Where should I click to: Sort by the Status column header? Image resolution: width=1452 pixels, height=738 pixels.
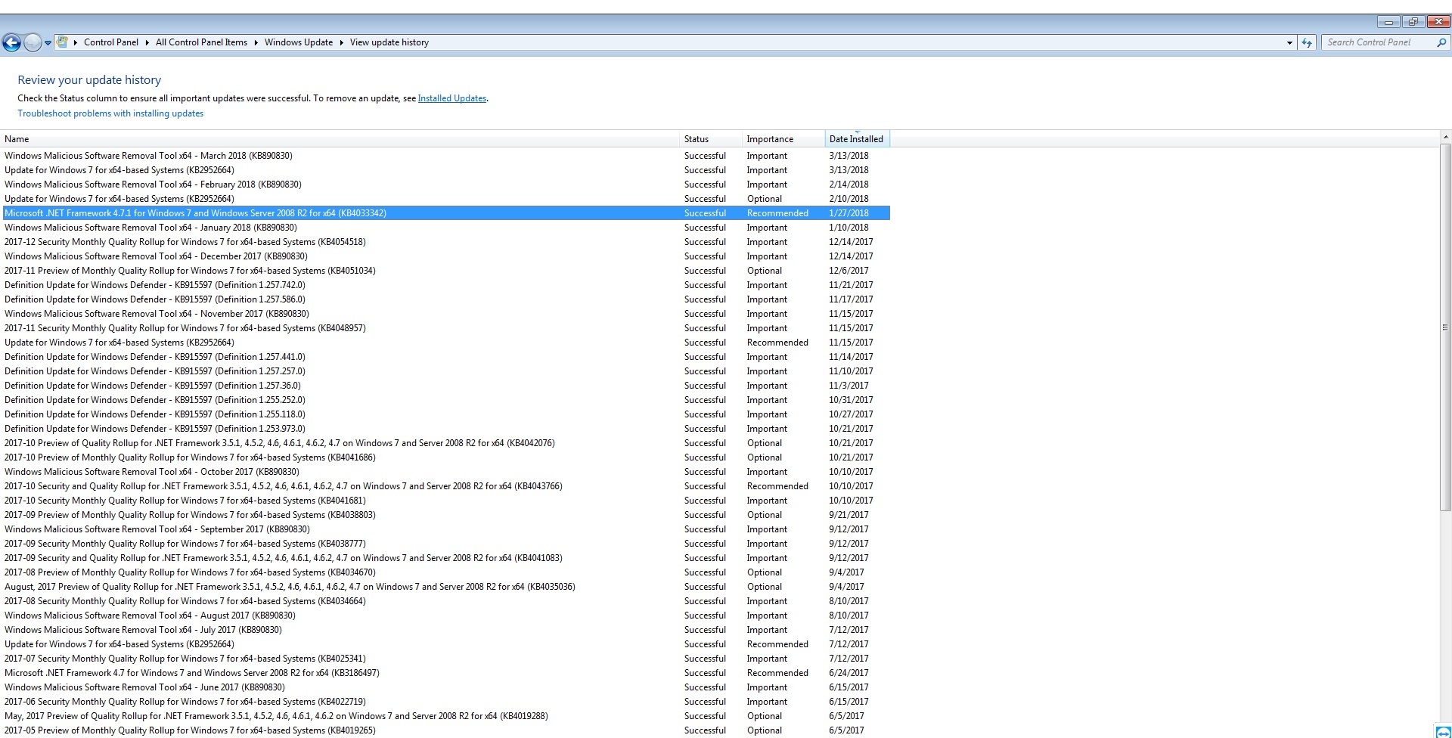[x=711, y=139]
